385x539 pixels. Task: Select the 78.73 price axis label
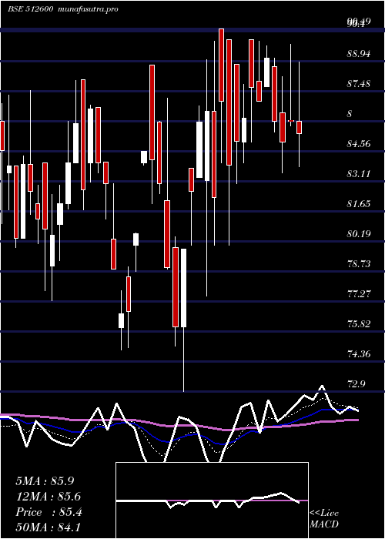click(359, 264)
